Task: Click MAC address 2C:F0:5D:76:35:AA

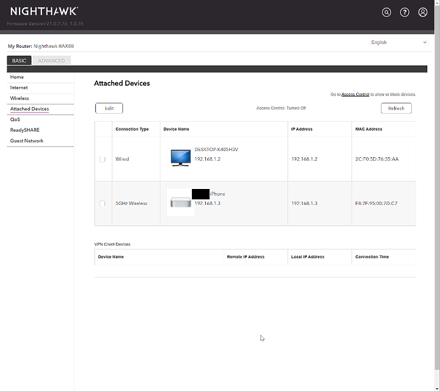Action: [377, 159]
